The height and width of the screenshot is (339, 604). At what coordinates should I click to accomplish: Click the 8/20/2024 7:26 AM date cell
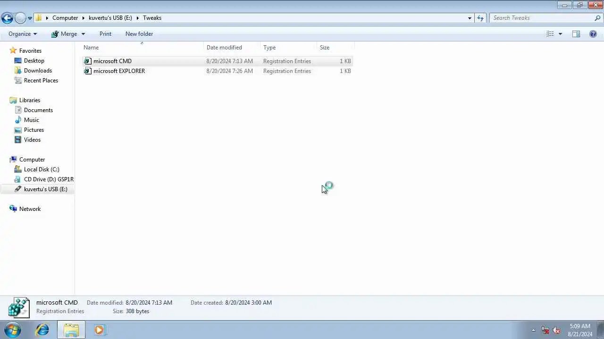pyautogui.click(x=229, y=71)
